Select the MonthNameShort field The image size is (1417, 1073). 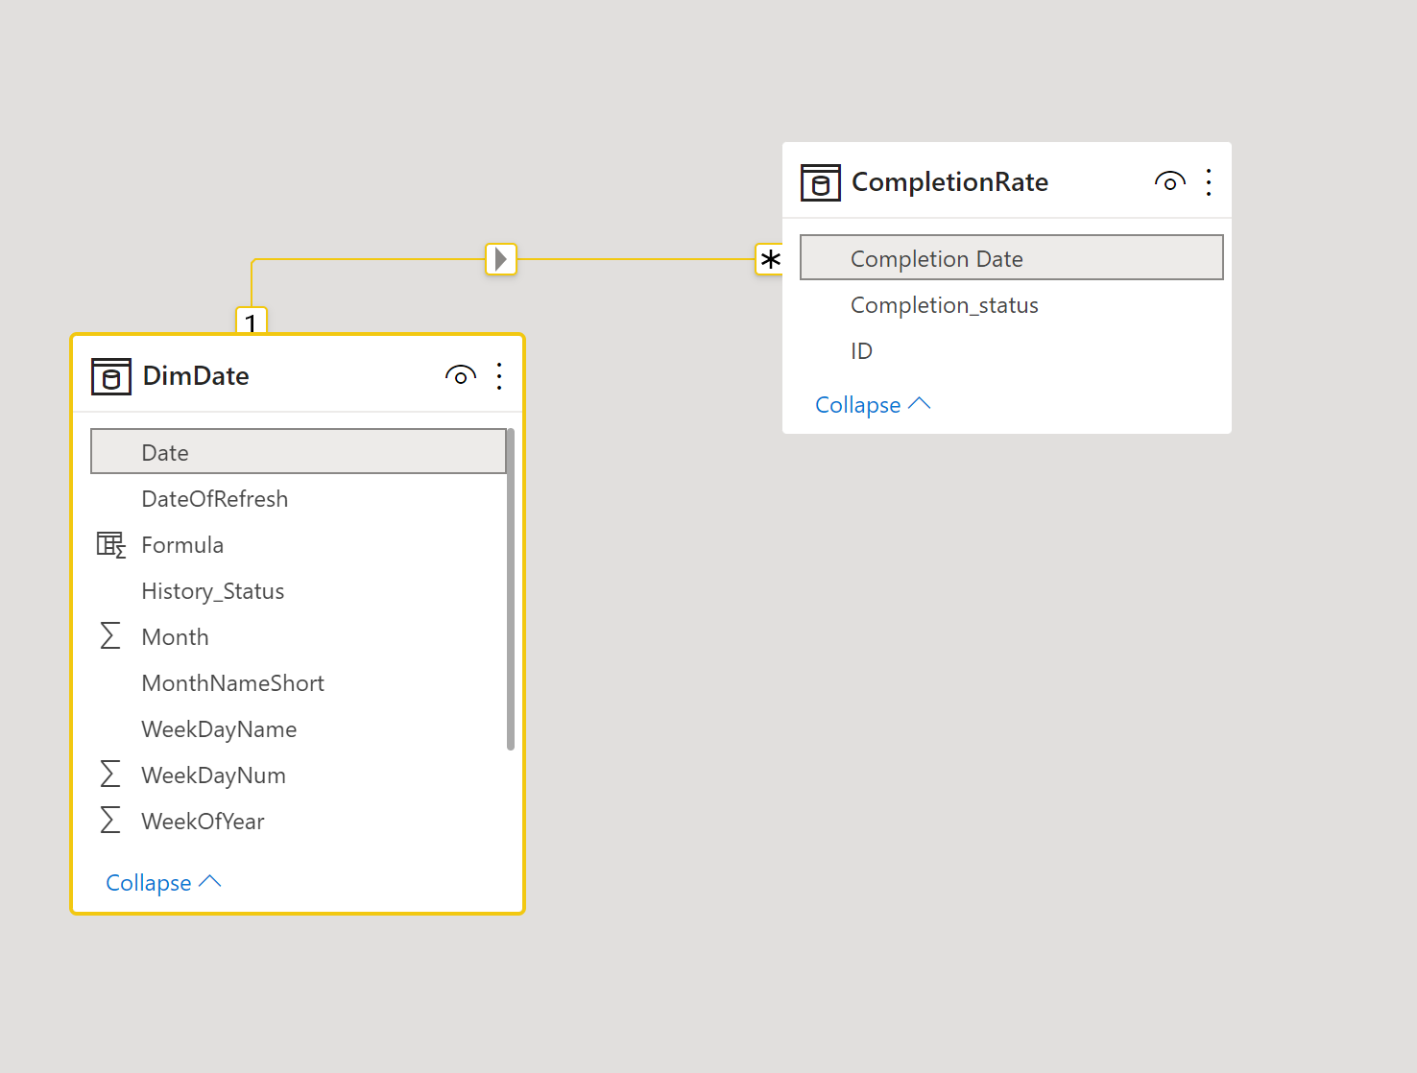(x=233, y=683)
